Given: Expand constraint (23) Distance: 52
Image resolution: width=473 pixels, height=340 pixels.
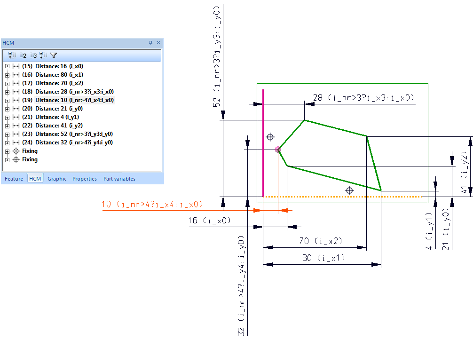Looking at the screenshot, I should (x=7, y=134).
